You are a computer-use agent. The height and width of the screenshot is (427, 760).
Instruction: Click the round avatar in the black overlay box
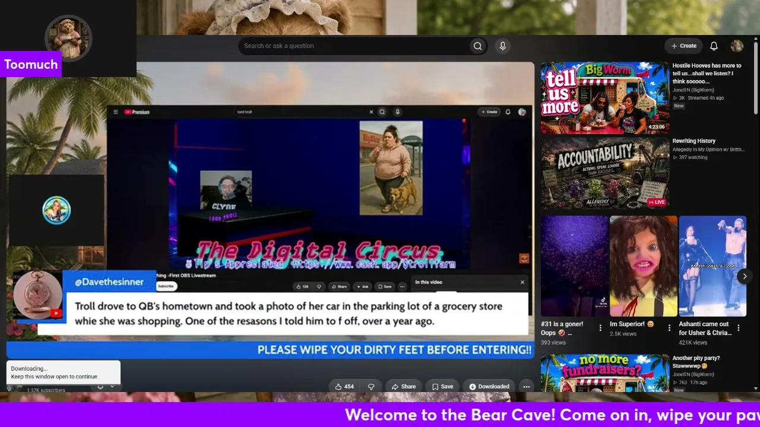tap(56, 210)
